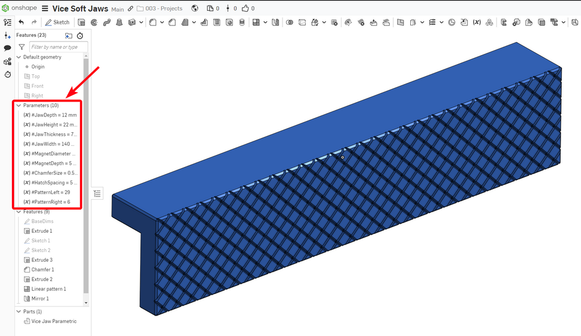Viewport: 581px width, 336px height.
Task: Select the Chamfer tool in the toolbar
Action: pos(172,22)
